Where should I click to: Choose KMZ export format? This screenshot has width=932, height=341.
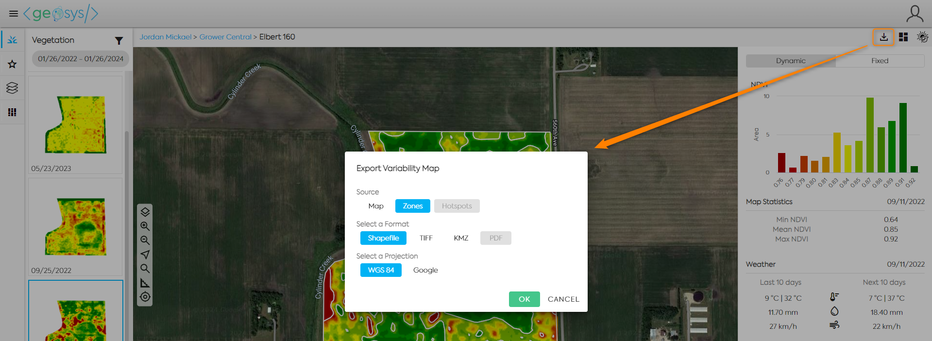click(461, 238)
